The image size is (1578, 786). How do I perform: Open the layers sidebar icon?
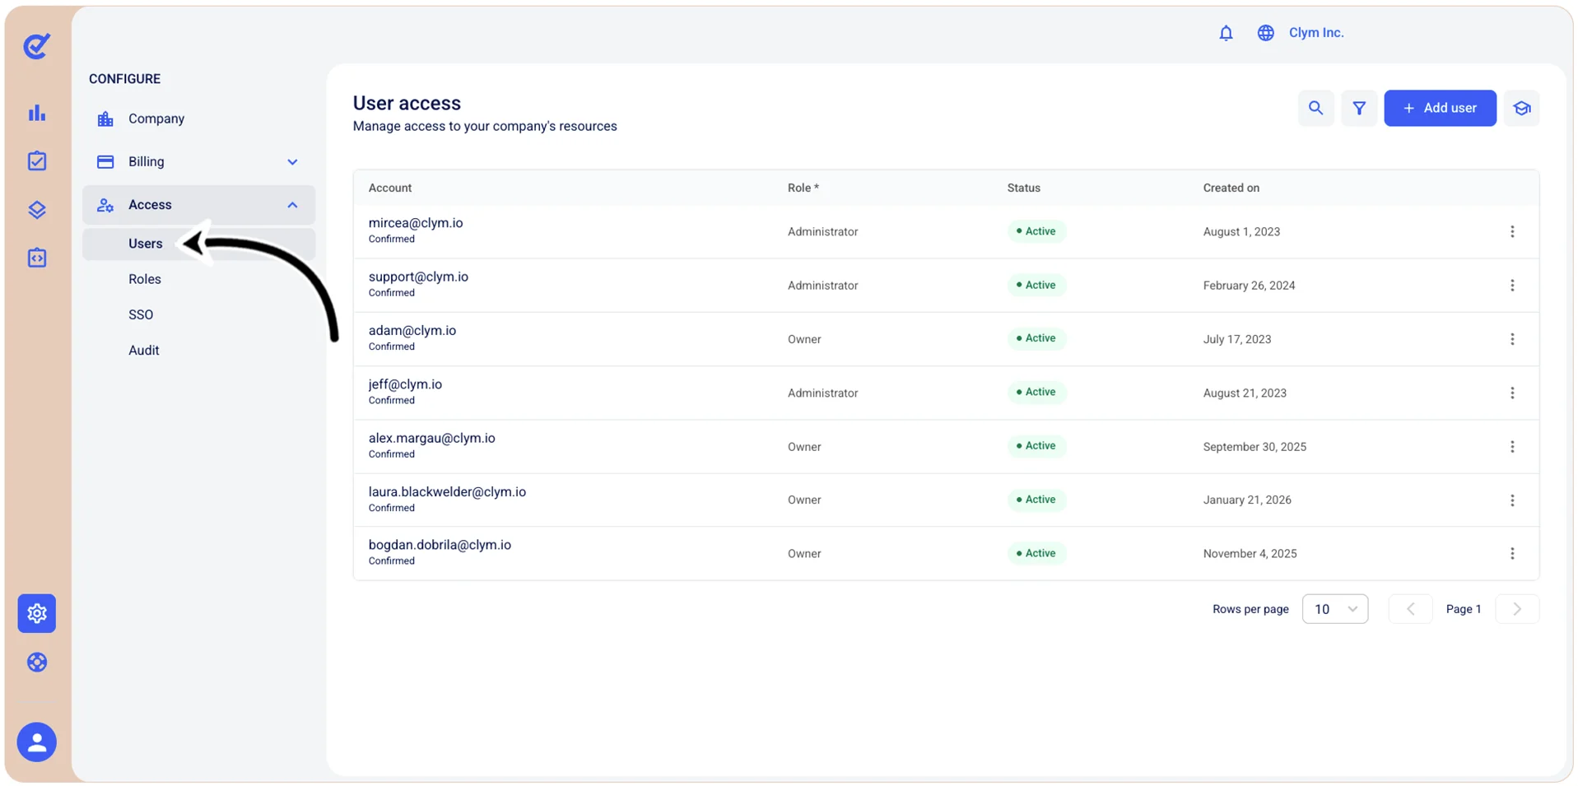37,210
